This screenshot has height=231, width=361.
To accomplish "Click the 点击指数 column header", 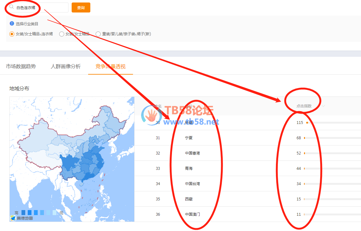I will (304, 106).
